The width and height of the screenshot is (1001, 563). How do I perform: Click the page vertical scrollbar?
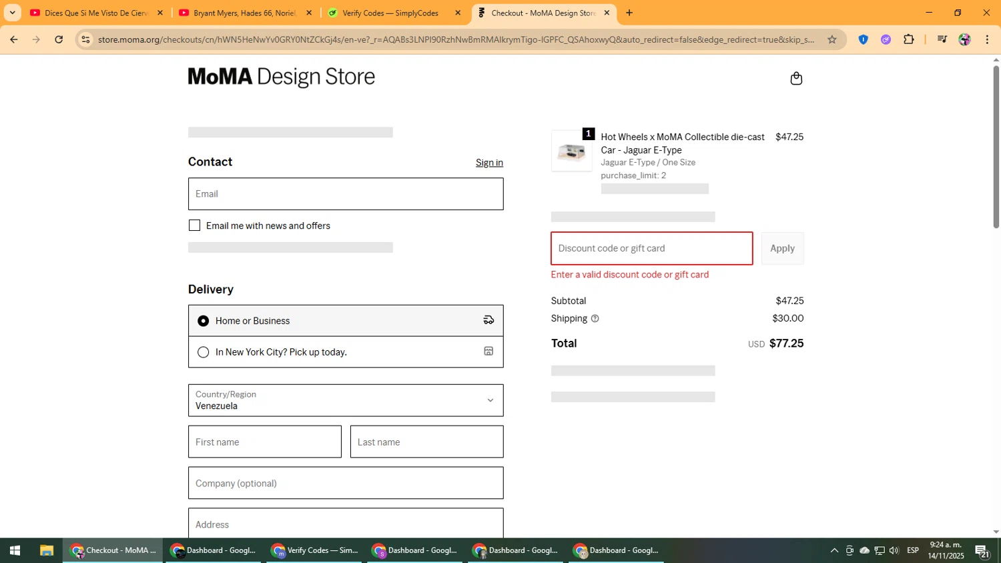click(x=996, y=147)
